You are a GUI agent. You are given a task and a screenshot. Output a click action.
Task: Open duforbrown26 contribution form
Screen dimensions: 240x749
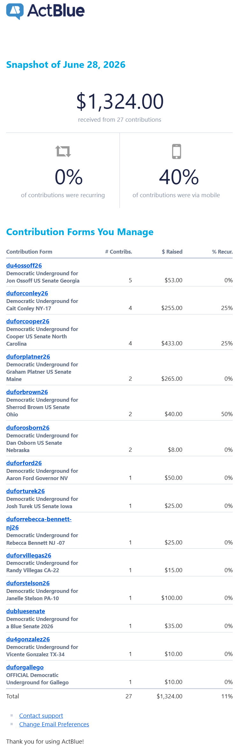click(27, 392)
